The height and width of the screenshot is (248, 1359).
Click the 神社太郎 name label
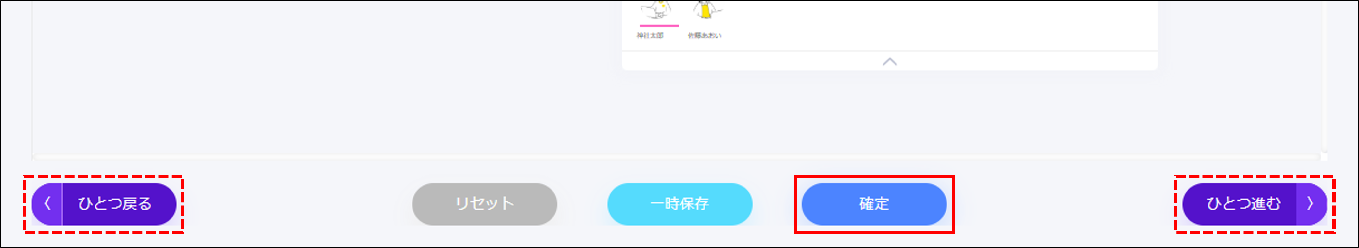coord(649,35)
